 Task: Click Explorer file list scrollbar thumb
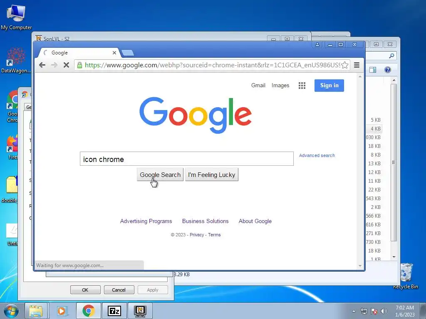coord(394,162)
